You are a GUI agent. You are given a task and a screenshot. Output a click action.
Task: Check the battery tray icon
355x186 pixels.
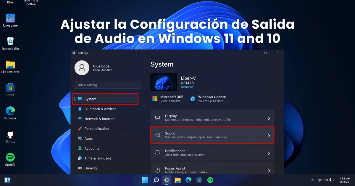[x=332, y=180]
